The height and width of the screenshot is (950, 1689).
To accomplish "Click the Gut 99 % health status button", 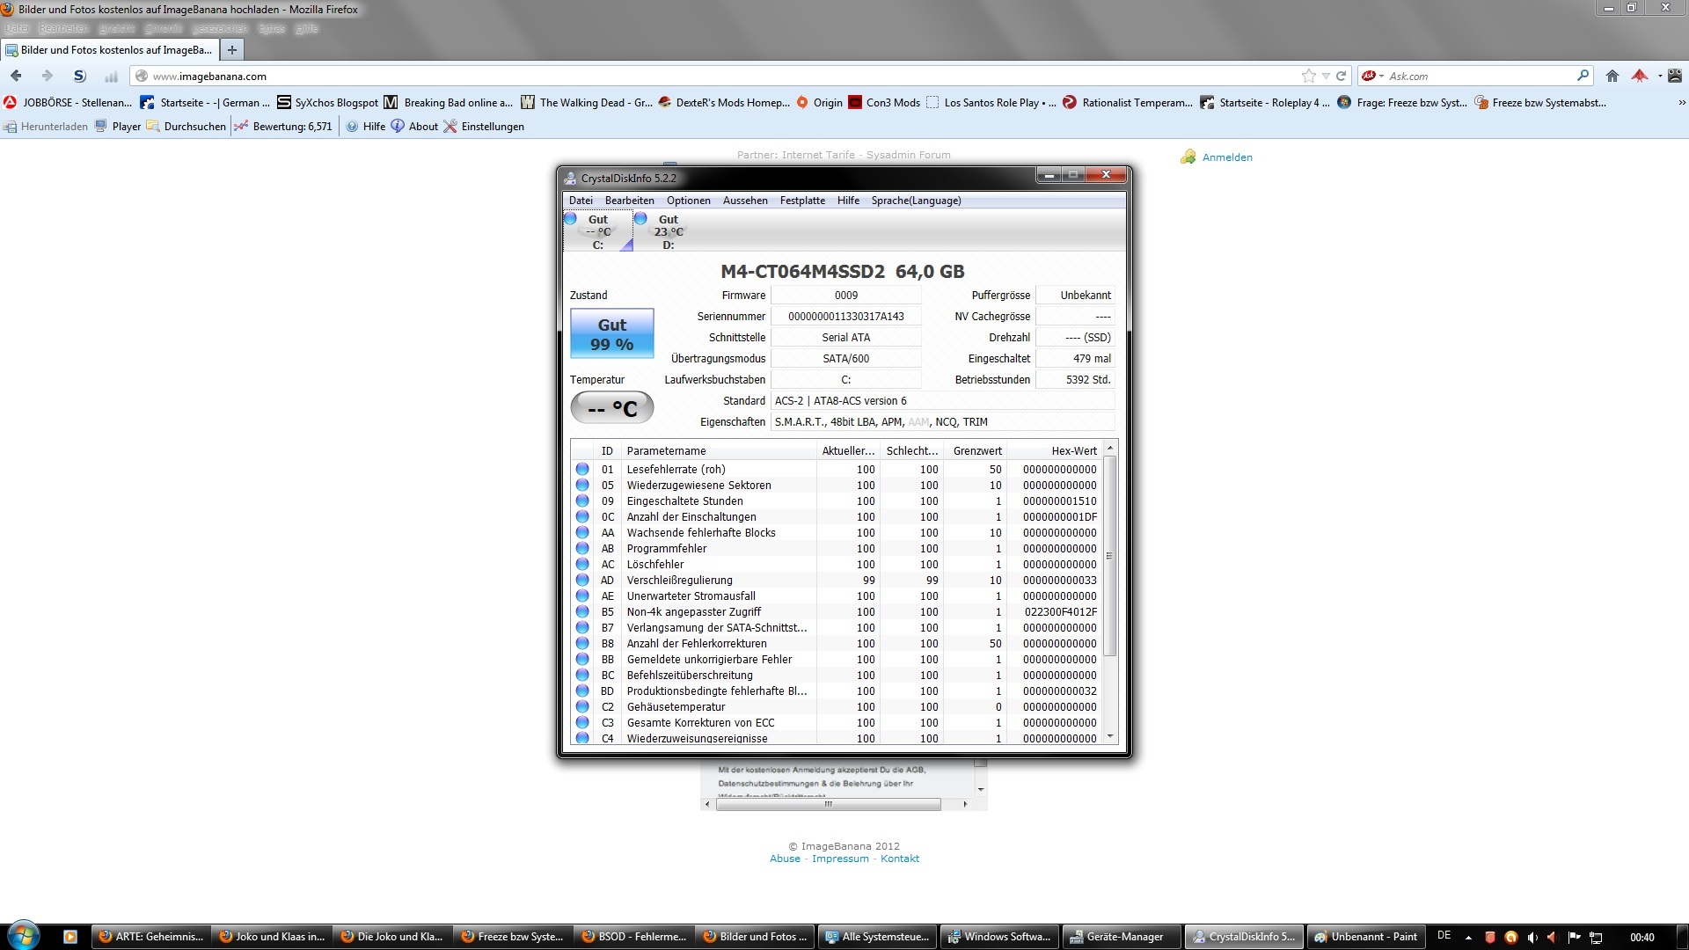I will (611, 334).
